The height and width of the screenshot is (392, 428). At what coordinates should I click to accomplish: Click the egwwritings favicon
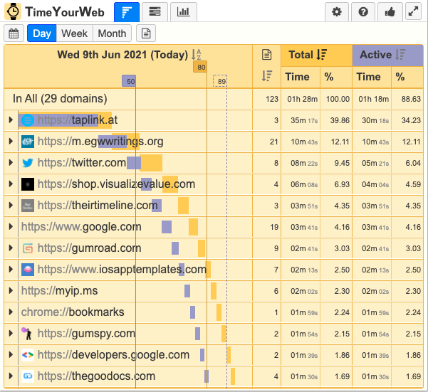tap(28, 142)
